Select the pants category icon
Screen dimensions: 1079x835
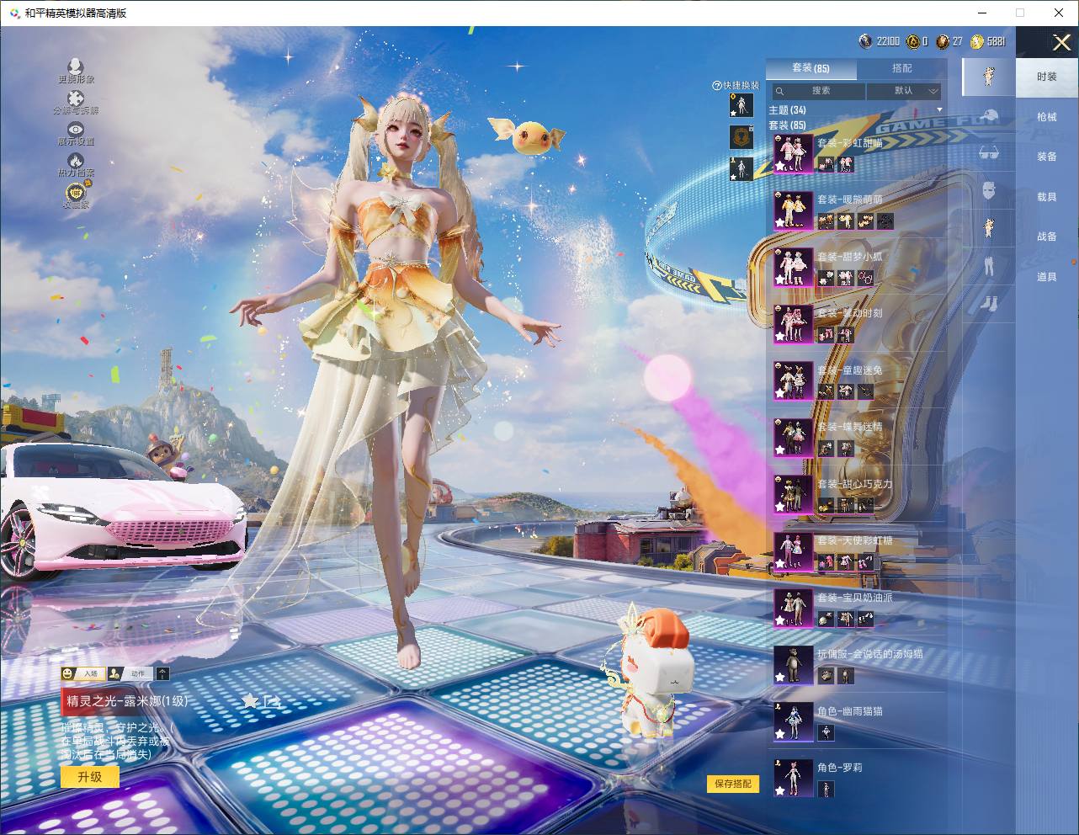[x=989, y=266]
